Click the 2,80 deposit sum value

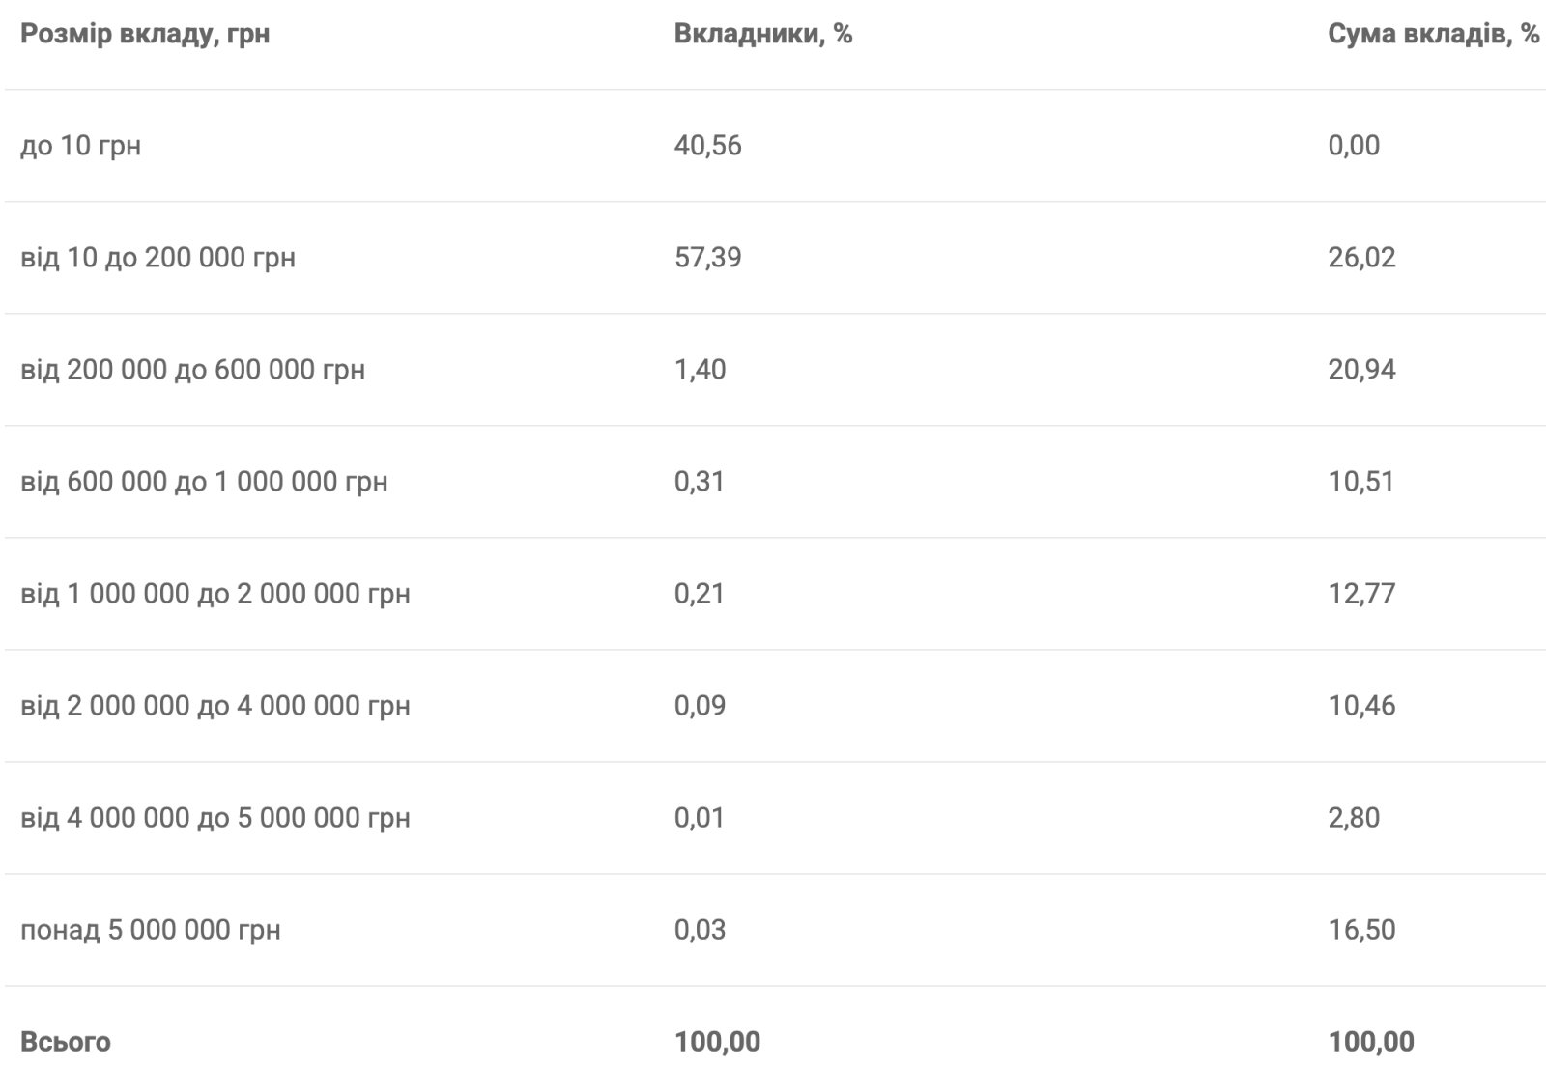click(1354, 818)
